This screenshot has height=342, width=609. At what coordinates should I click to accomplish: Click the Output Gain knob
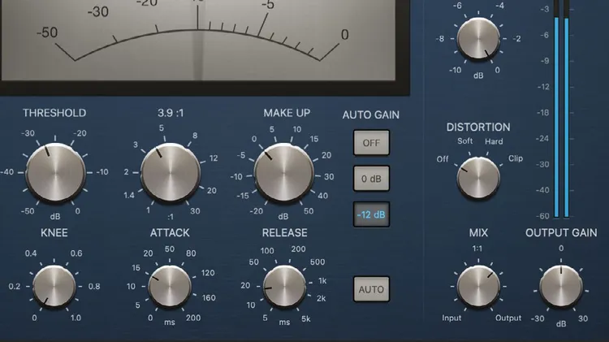[x=561, y=287]
